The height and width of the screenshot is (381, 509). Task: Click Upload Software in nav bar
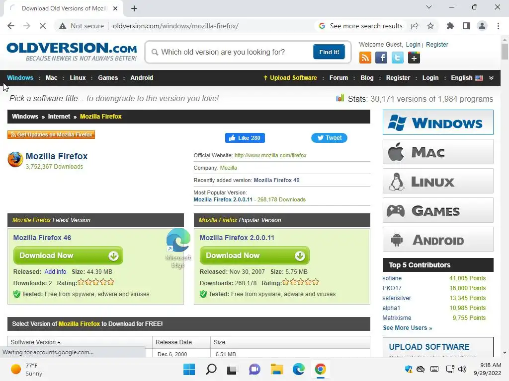[x=290, y=78]
